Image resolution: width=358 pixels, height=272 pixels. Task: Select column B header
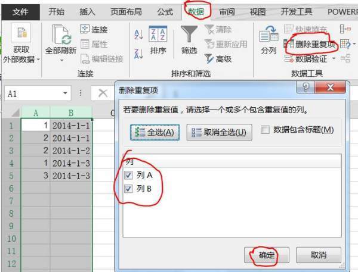(x=71, y=112)
